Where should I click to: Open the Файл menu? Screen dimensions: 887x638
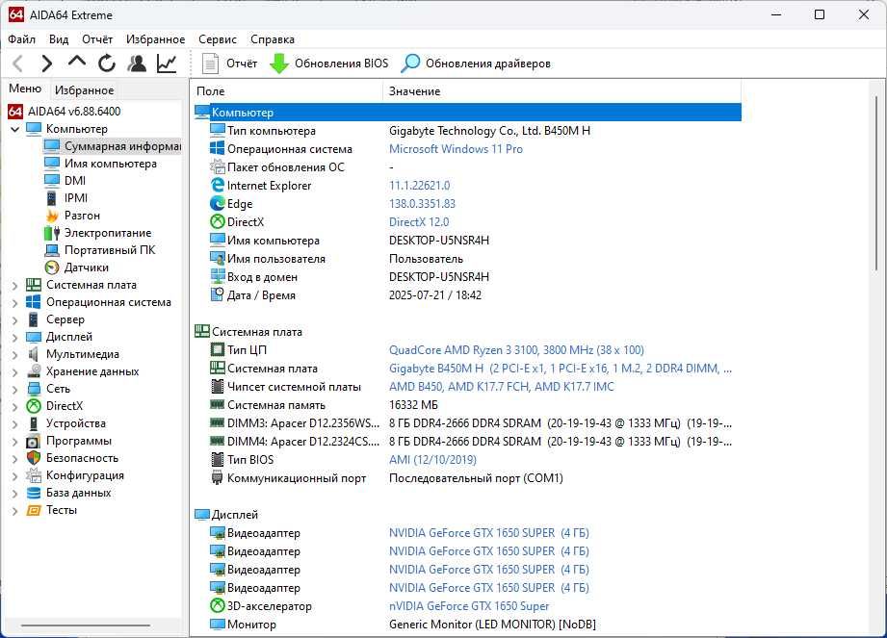coord(21,39)
